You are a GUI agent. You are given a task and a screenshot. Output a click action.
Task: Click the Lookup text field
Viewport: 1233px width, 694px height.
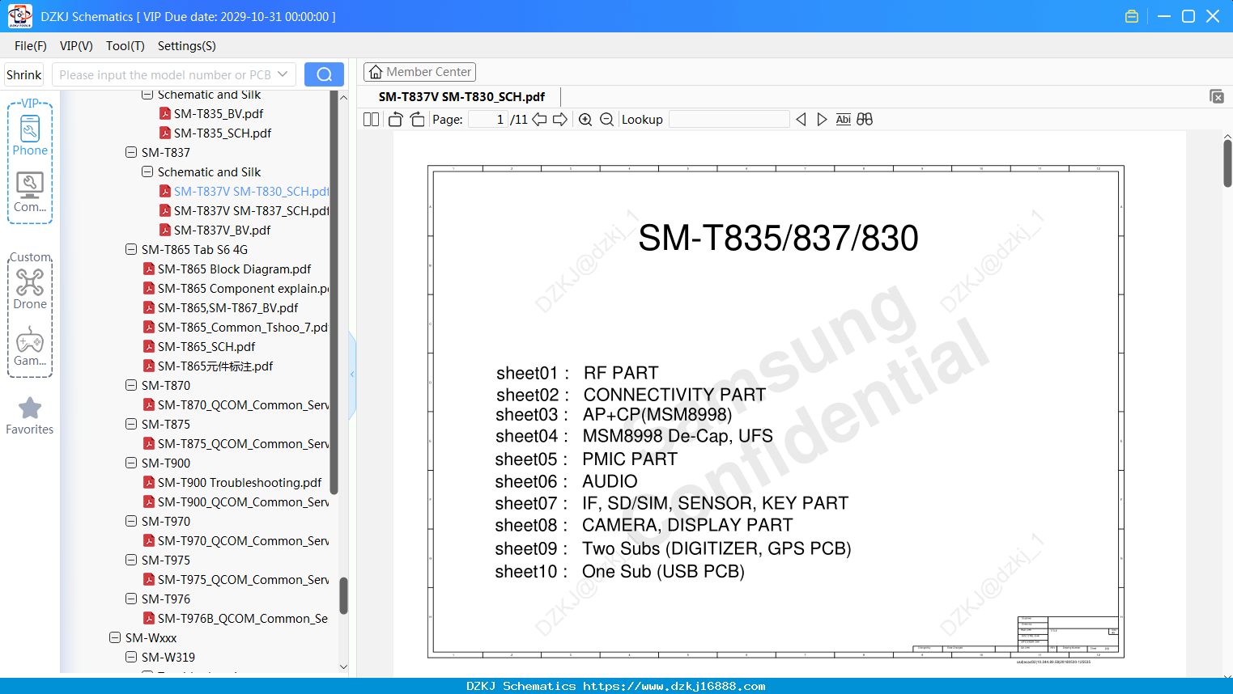click(729, 120)
